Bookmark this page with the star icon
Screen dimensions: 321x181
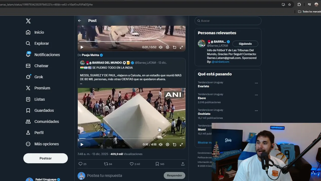(x=289, y=5)
